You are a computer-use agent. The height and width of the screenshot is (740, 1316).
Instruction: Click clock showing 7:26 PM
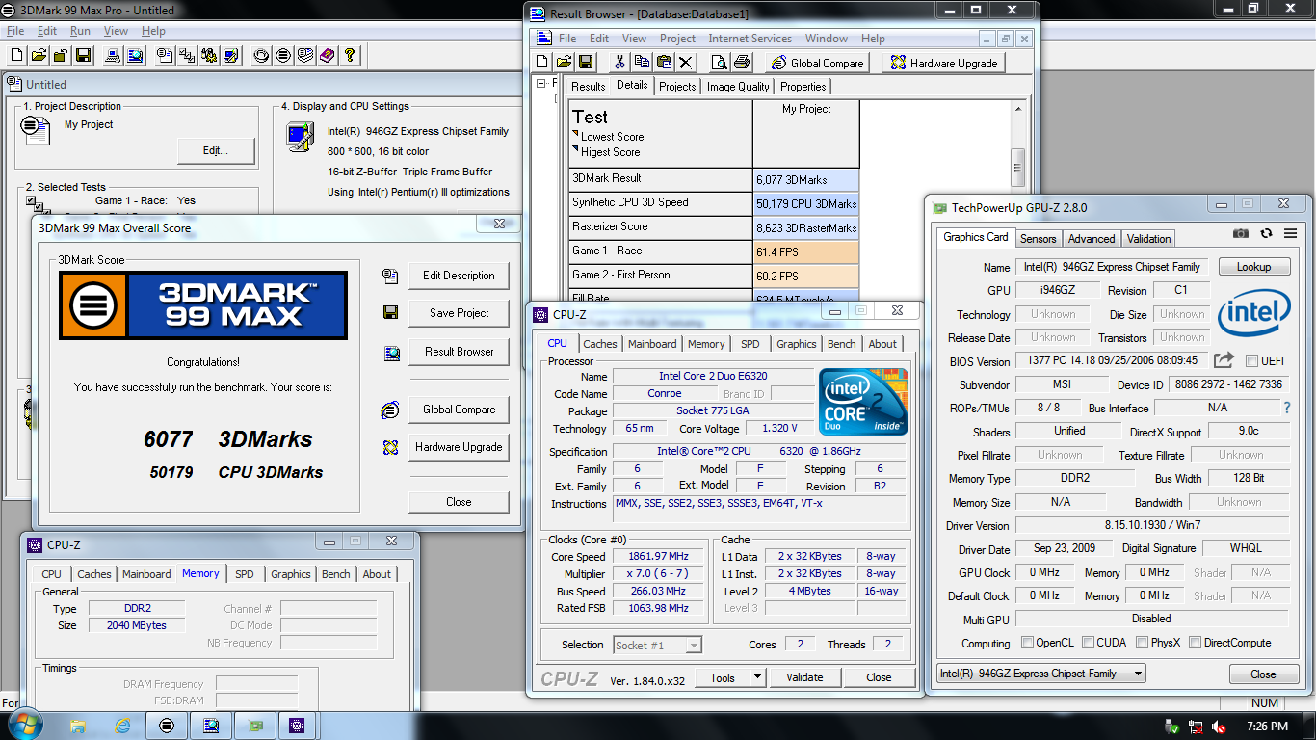1266,727
